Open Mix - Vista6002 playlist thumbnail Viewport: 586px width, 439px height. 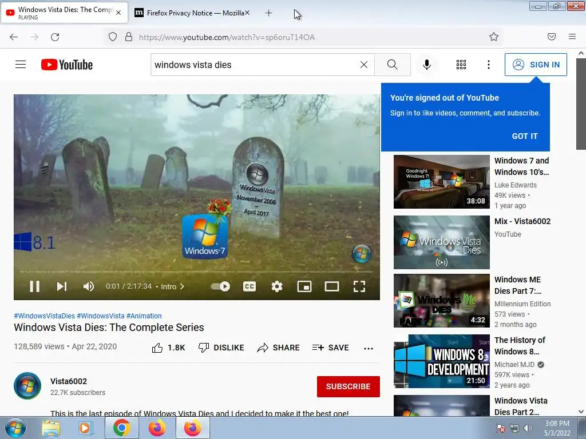coord(441,242)
